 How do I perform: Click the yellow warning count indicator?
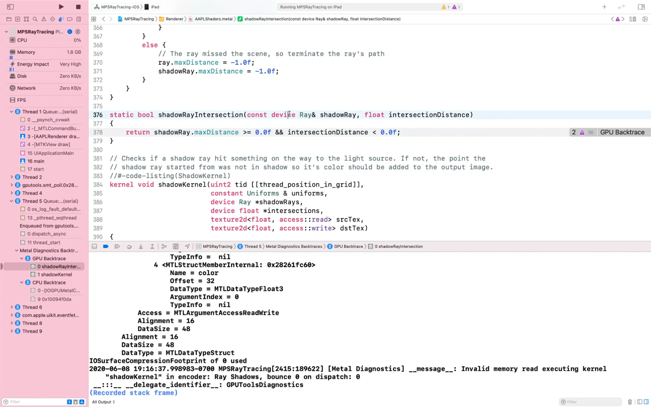coord(445,7)
